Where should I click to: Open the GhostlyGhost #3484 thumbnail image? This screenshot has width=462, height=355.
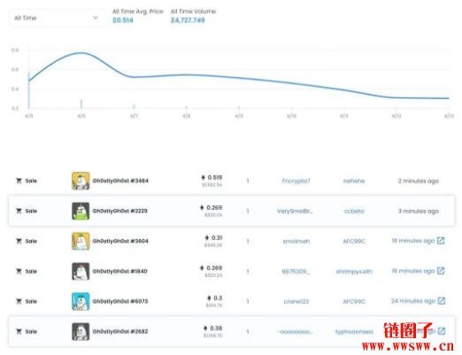coord(81,181)
